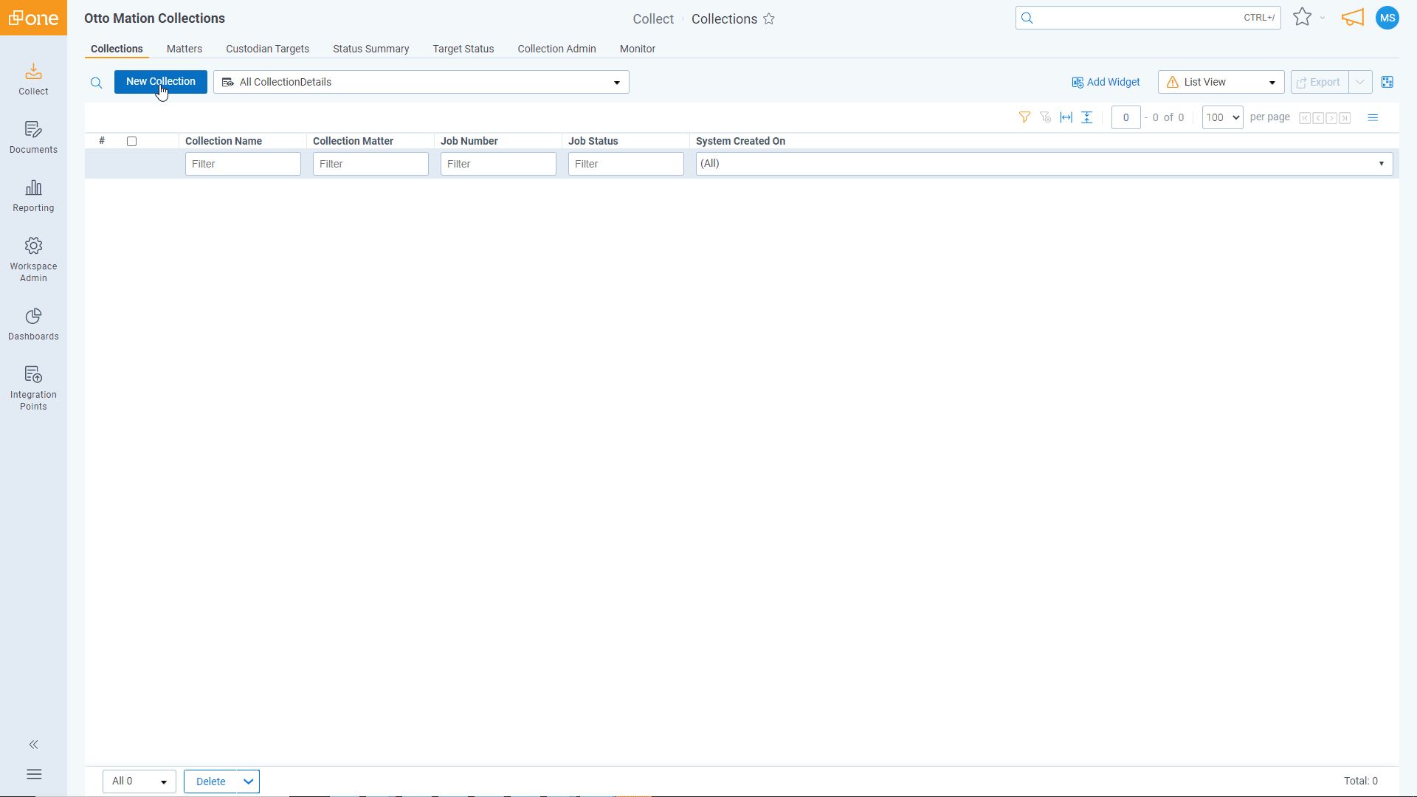Open the Custodian Targets tab

click(267, 49)
